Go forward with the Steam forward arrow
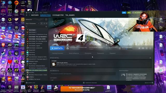 [29, 15]
